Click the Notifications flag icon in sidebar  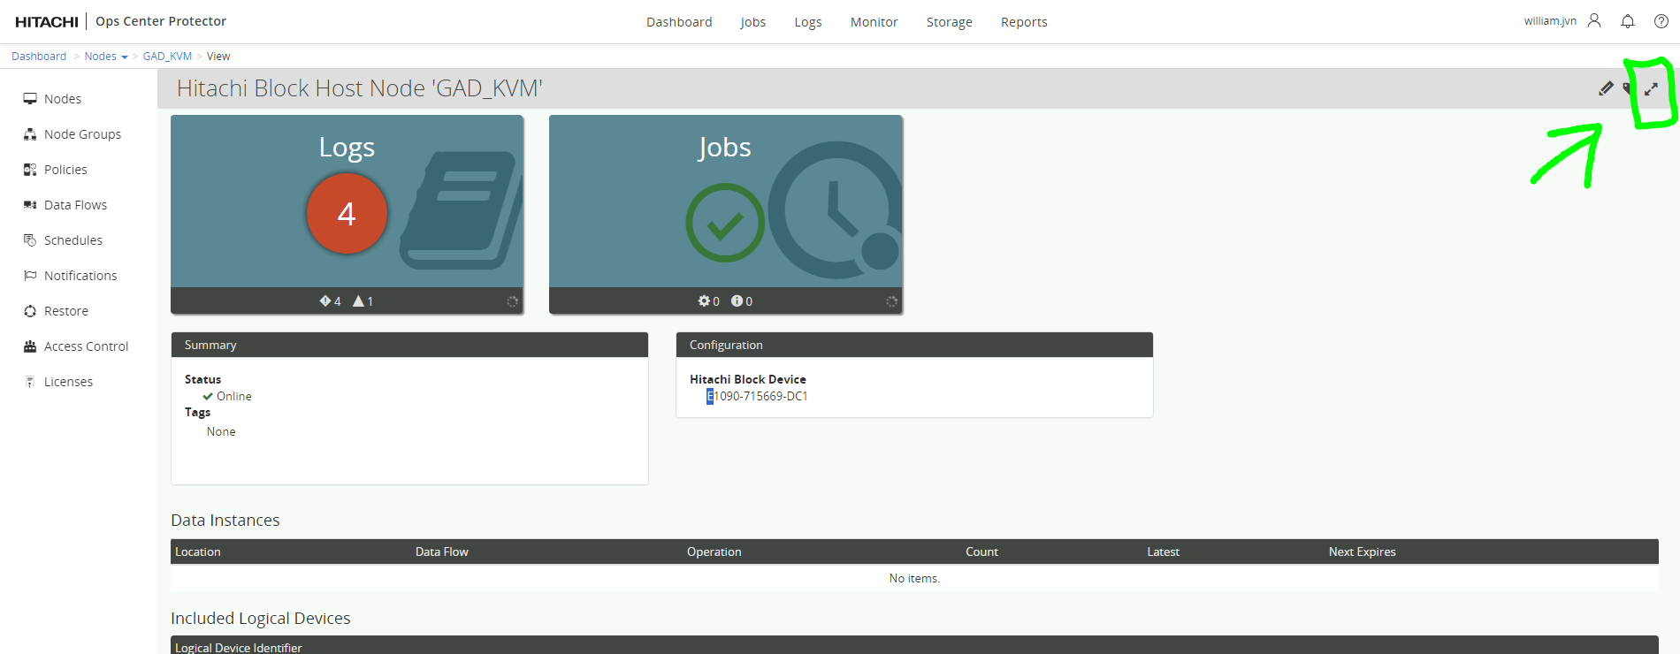[30, 276]
